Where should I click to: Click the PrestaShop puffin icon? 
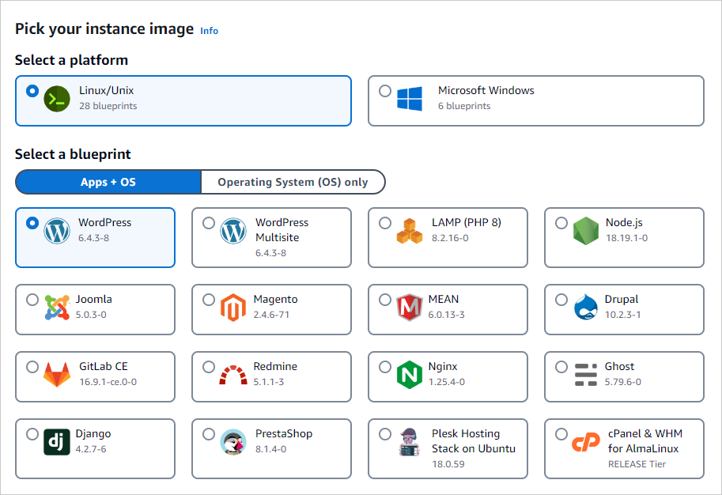[233, 442]
